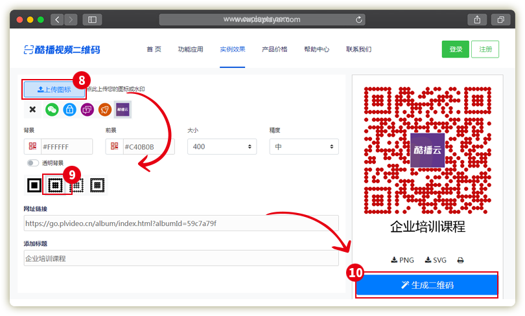The width and height of the screenshot is (525, 316).
Task: Select the 酷播云 purple logo thumbnail
Action: 122,110
